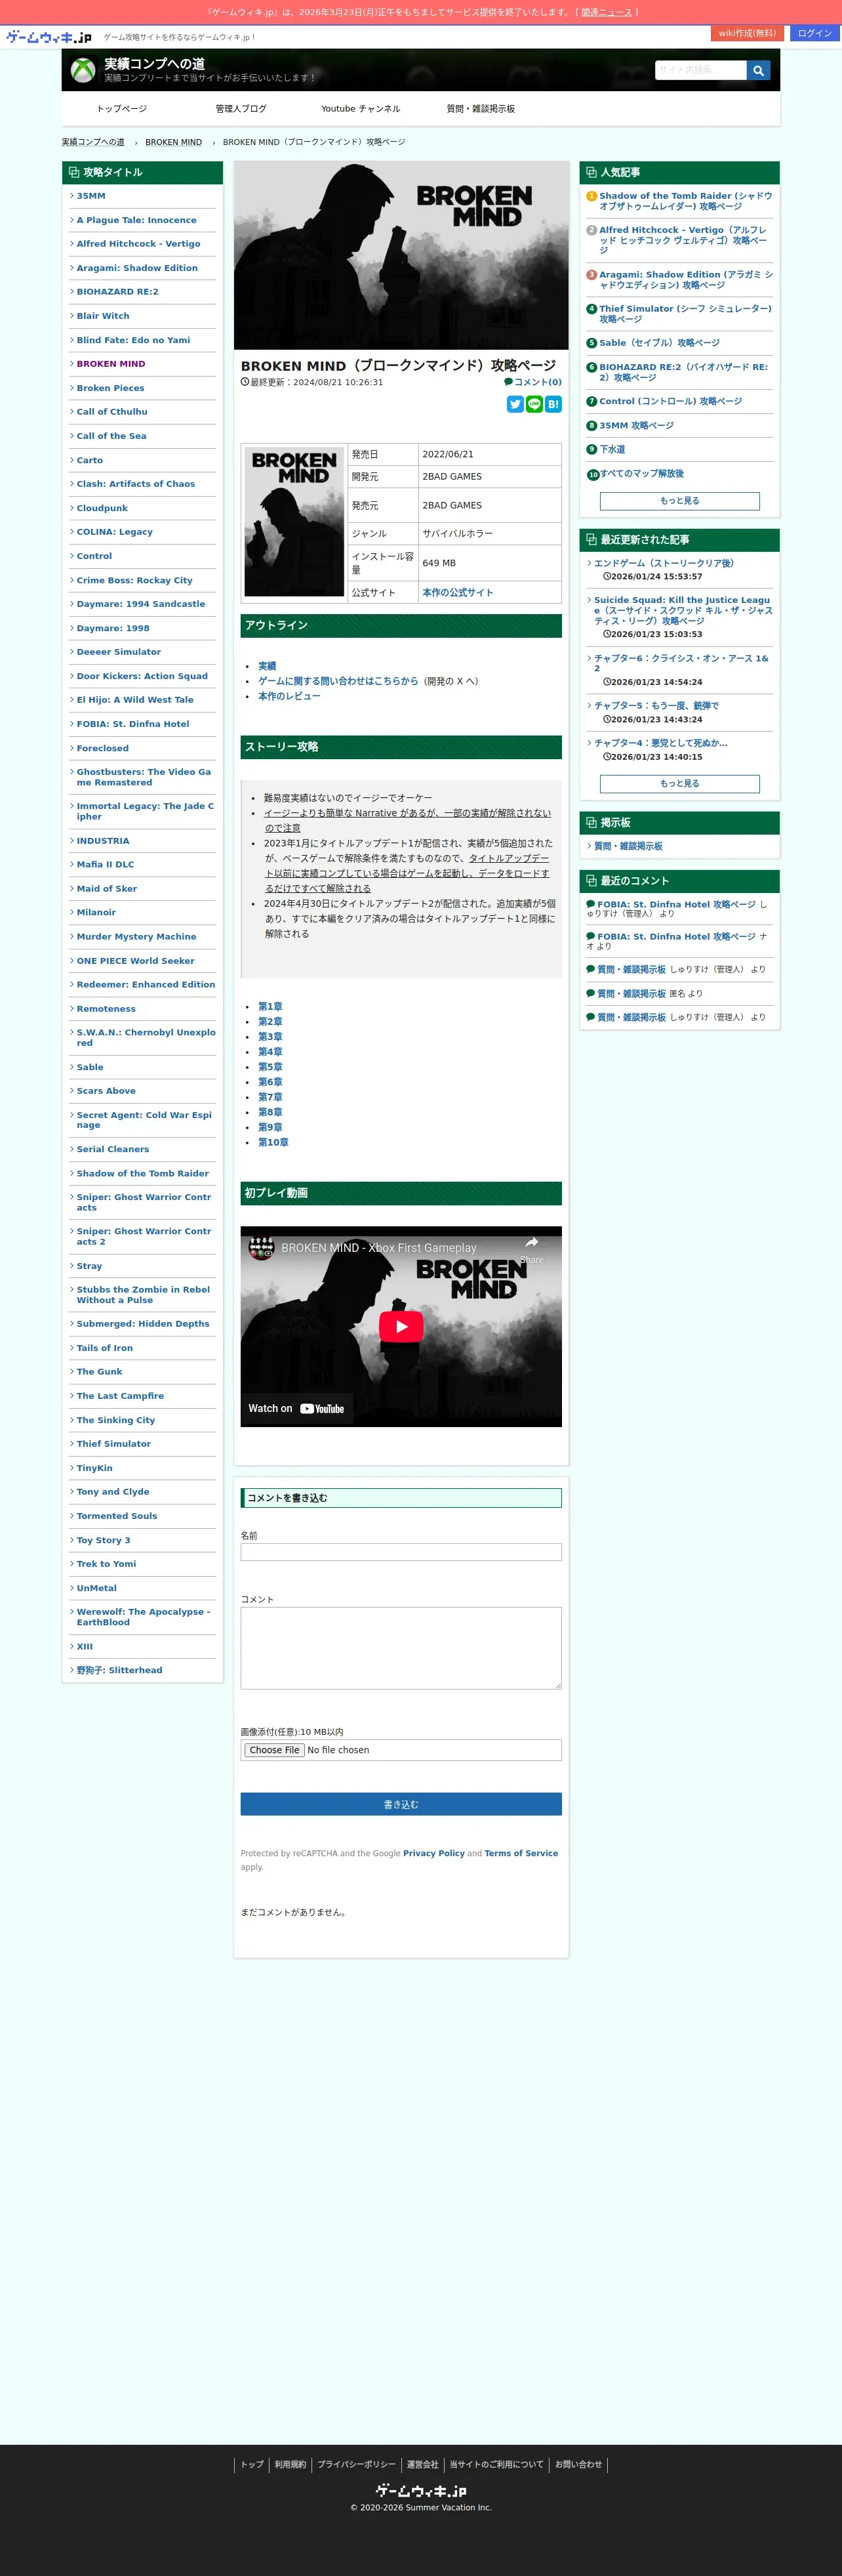Open footer 運営会社 link
Image resolution: width=842 pixels, height=2576 pixels.
422,2464
